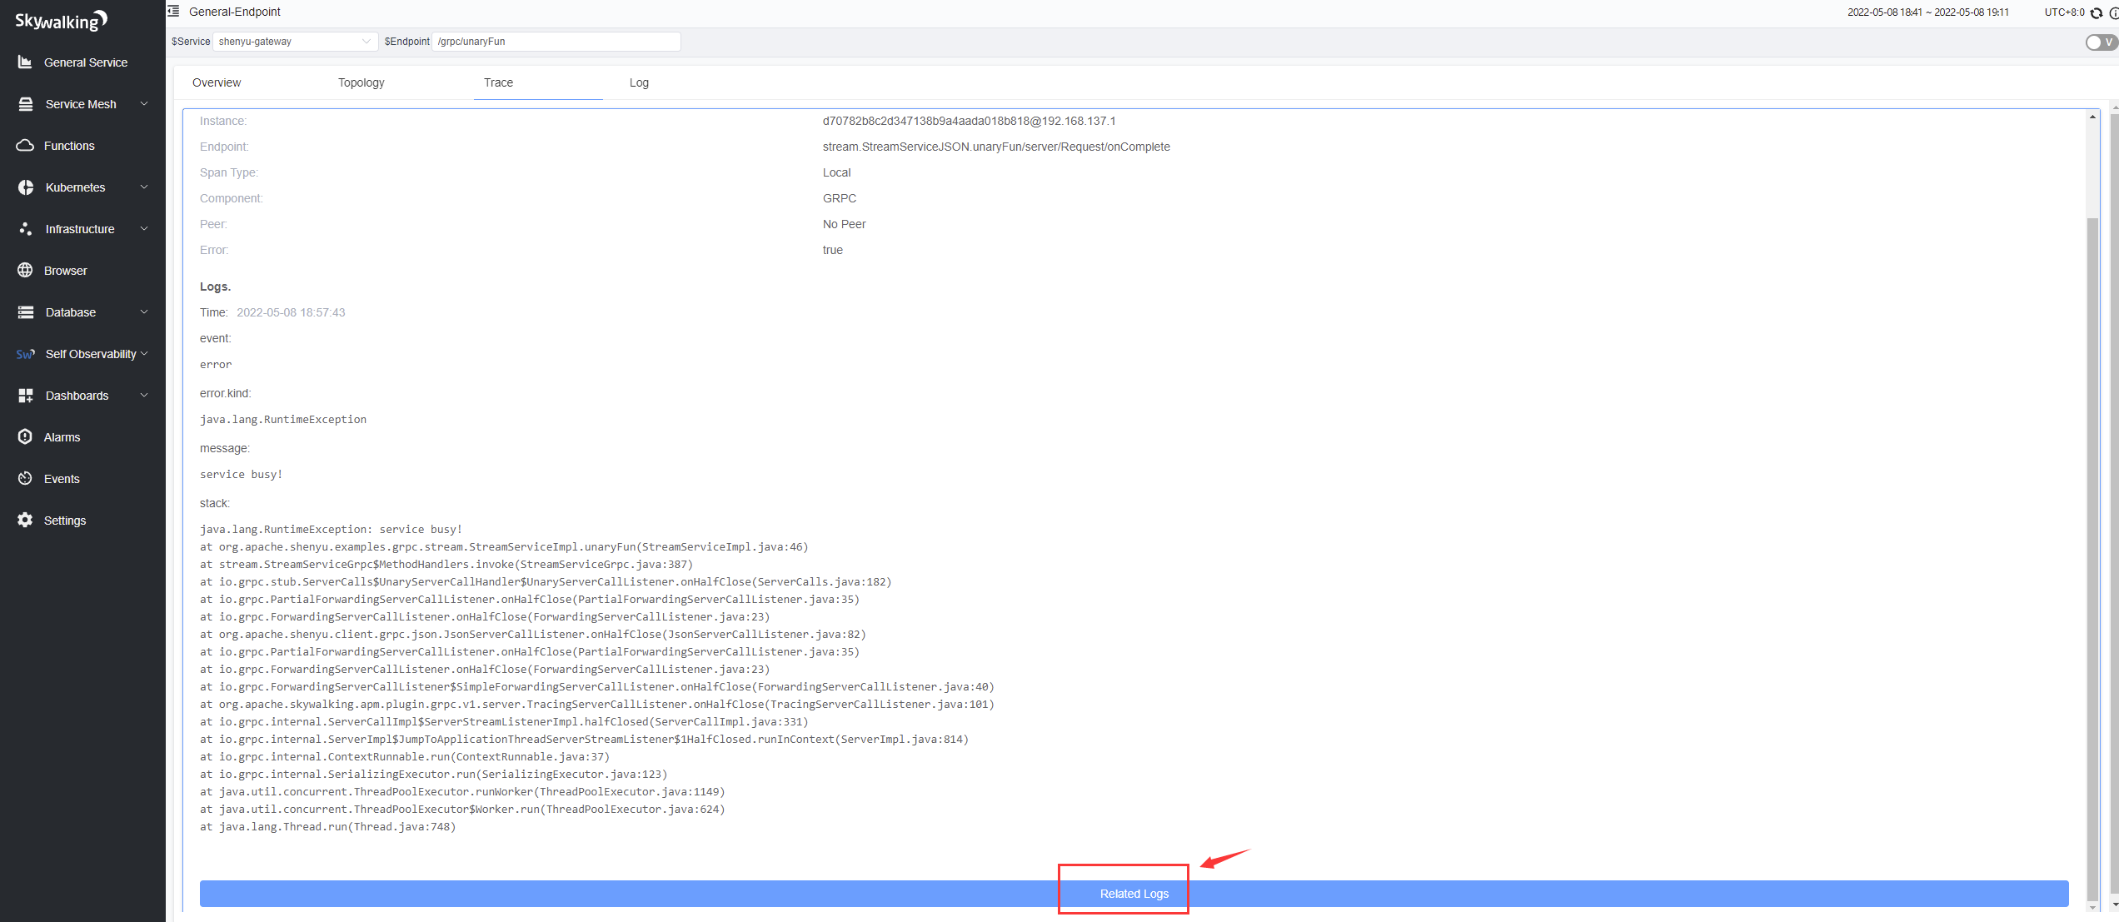Click the refresh icon next to UTC+8:0
Viewport: 2119px width, 922px height.
pos(2097,12)
